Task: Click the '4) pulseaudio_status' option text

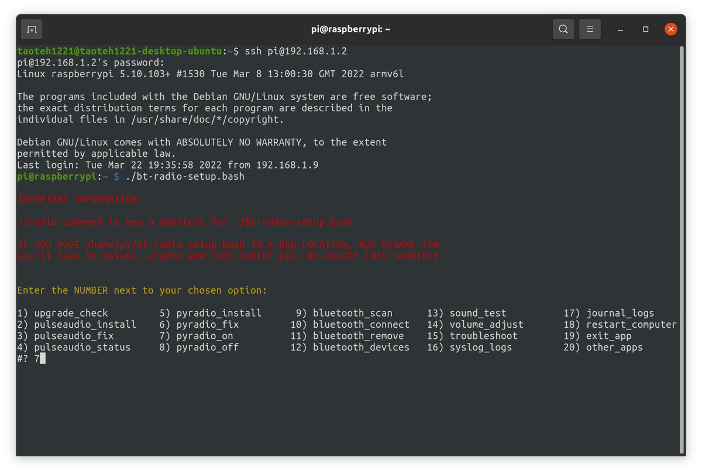Action: [74, 347]
